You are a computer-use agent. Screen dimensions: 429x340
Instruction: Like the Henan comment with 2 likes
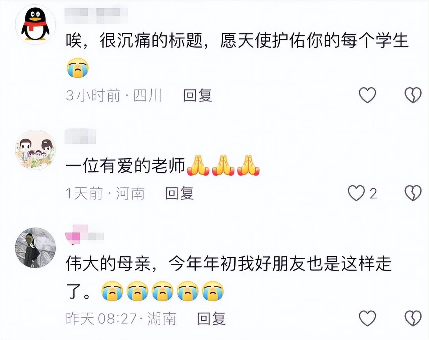[x=356, y=193]
